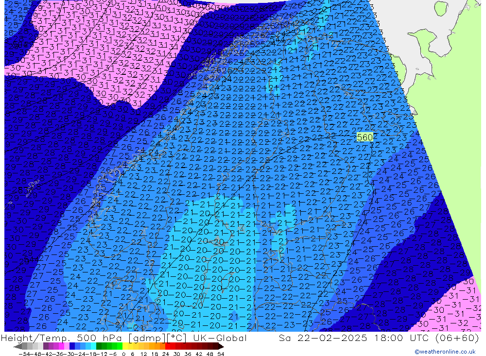This screenshot has width=486, height=356.
Task: Click the 'UK-Global' model name
Action: click(x=220, y=338)
